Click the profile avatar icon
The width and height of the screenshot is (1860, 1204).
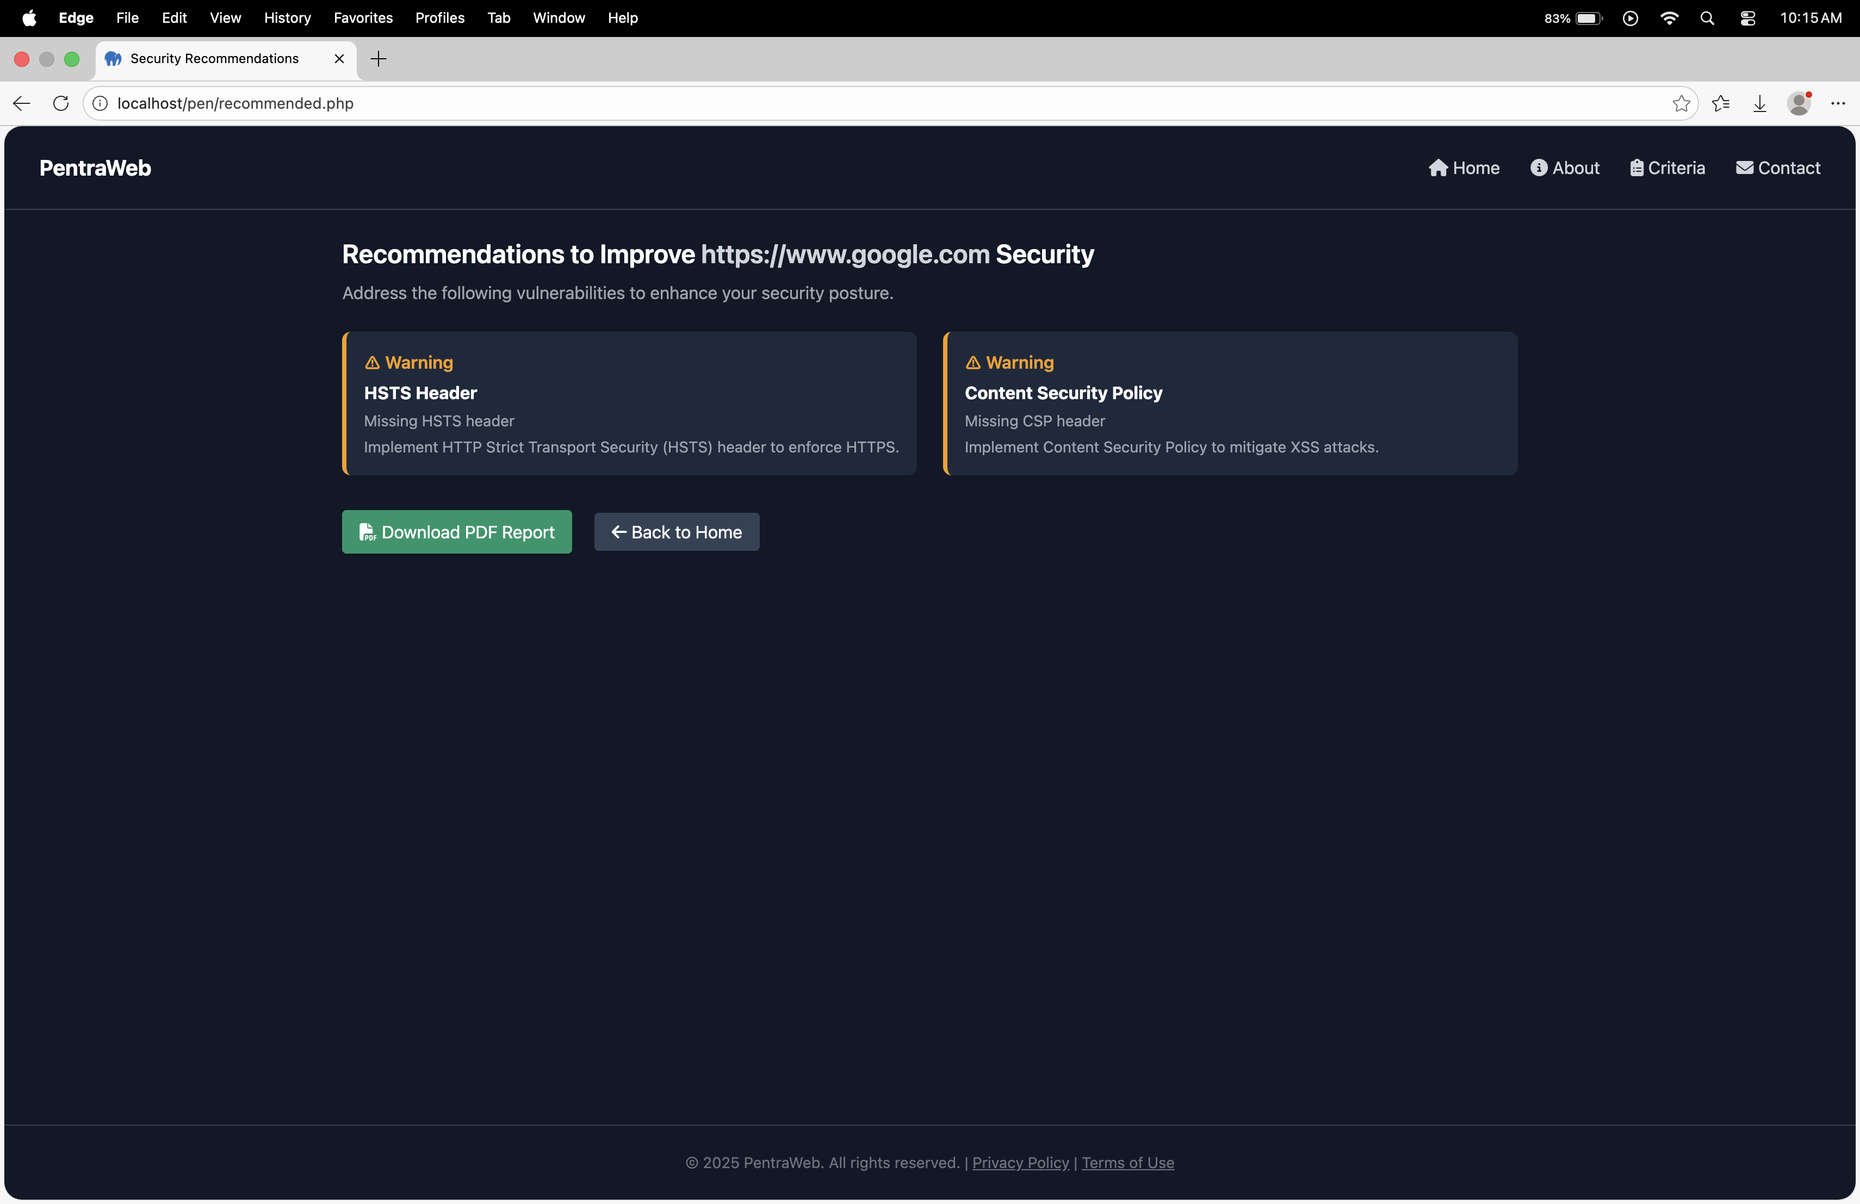click(1798, 103)
